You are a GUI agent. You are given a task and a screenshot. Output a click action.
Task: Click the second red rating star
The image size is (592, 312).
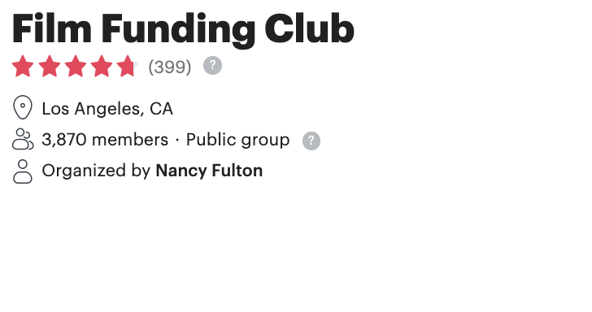pos(50,67)
